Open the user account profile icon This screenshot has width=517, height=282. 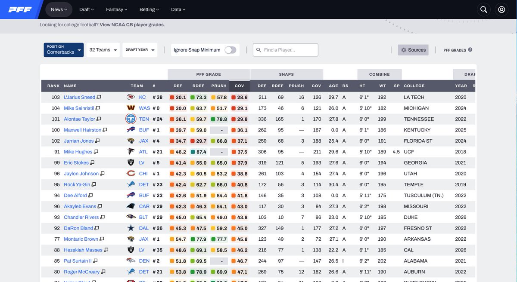(501, 9)
